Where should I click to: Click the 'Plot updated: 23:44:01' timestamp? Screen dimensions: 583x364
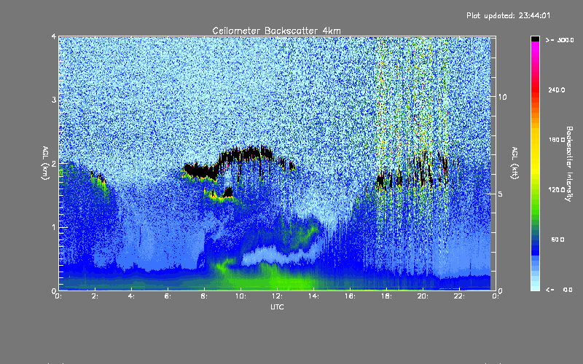click(508, 15)
